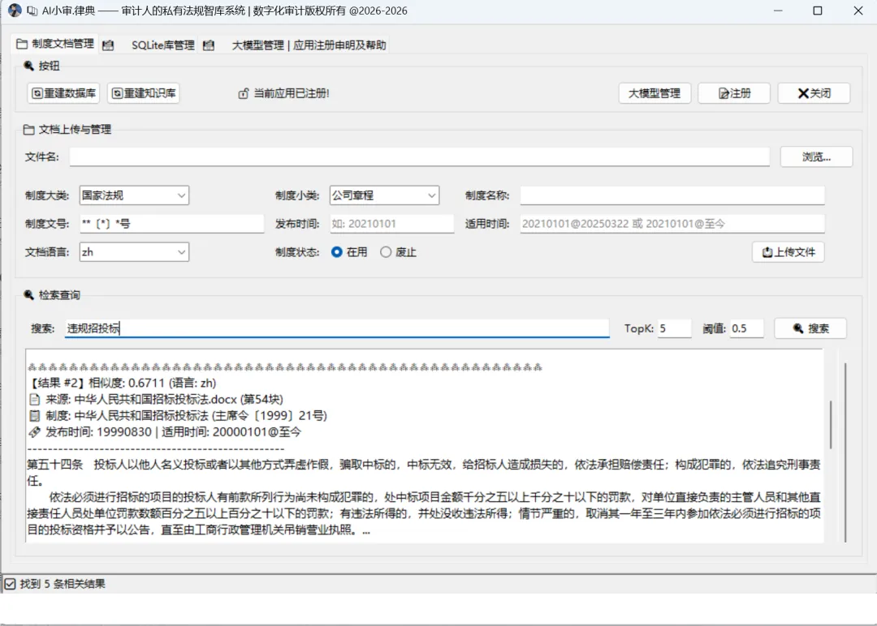Focus the 发布时间 input field
Screen dimensions: 877x626
coord(391,224)
